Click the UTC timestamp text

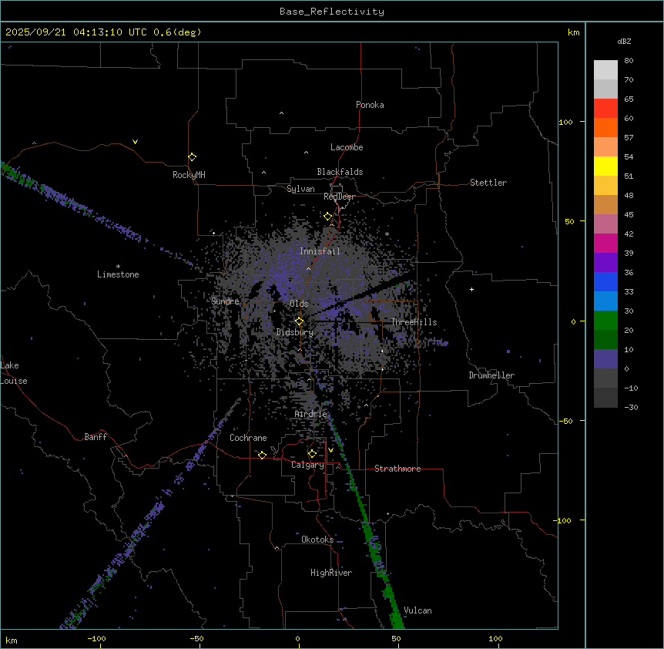[x=103, y=32]
